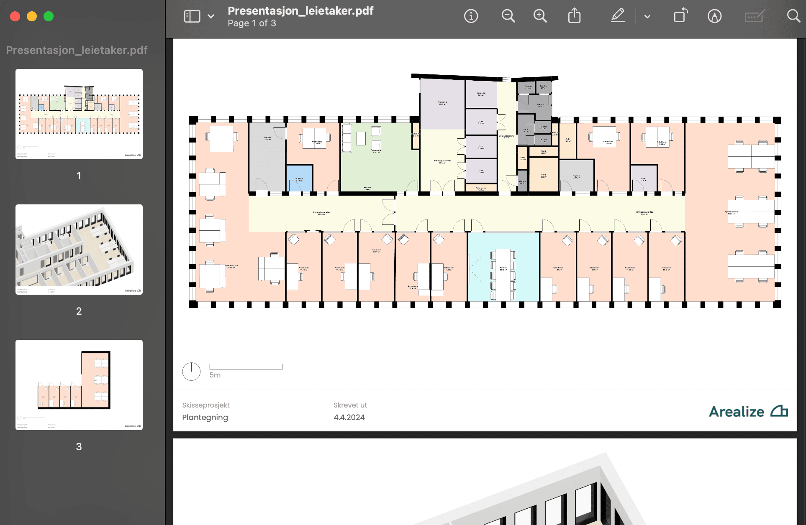
Task: Select page 1 thumbnail
Action: pos(79,114)
